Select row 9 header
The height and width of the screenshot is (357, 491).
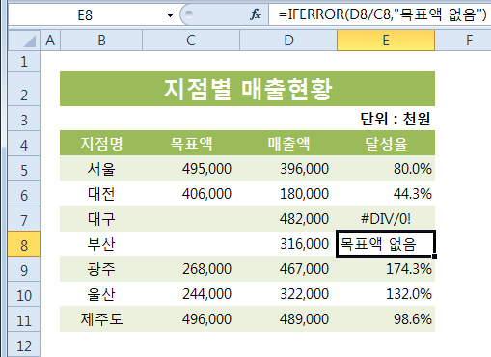click(24, 269)
